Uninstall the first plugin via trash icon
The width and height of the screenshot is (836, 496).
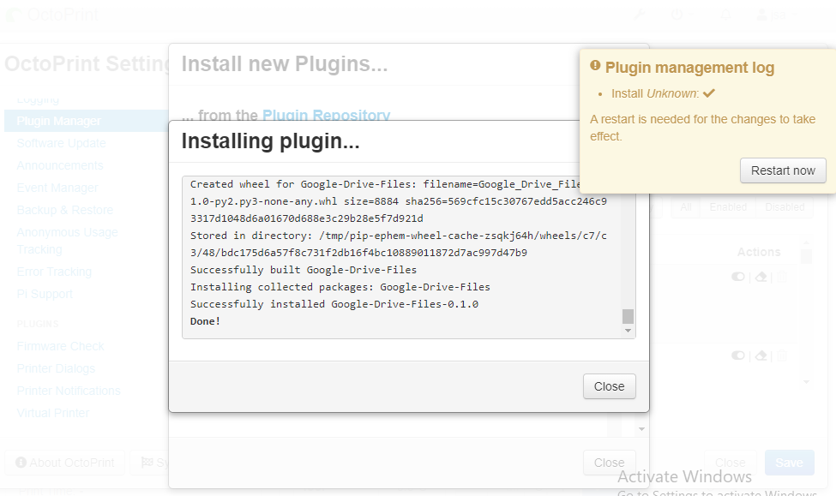pyautogui.click(x=782, y=277)
